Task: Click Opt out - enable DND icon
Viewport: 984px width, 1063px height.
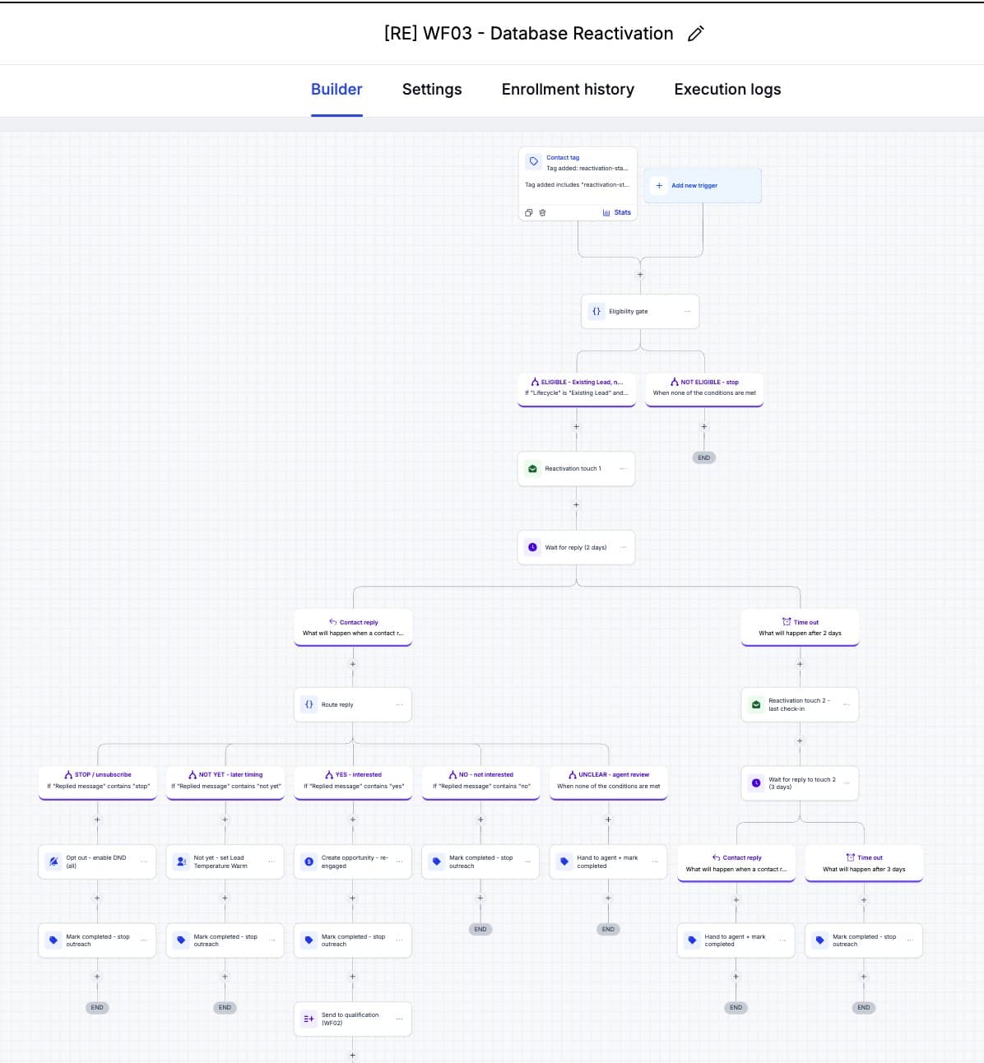Action: coord(53,861)
